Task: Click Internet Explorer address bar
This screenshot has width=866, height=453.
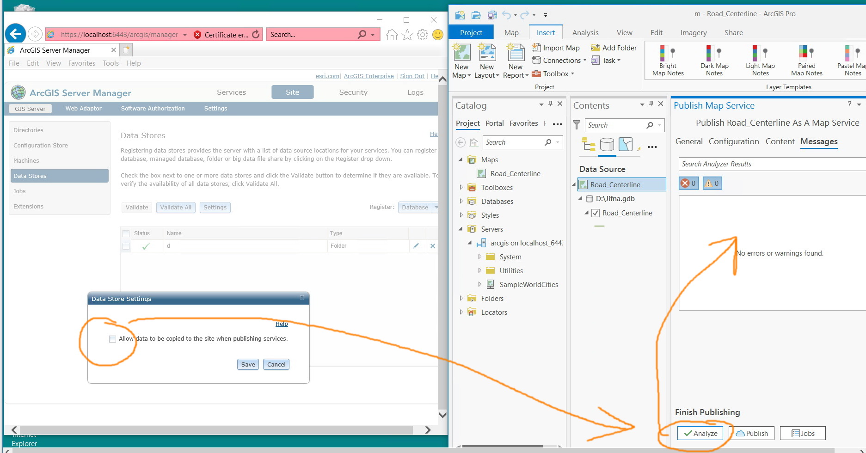Action: pos(119,34)
